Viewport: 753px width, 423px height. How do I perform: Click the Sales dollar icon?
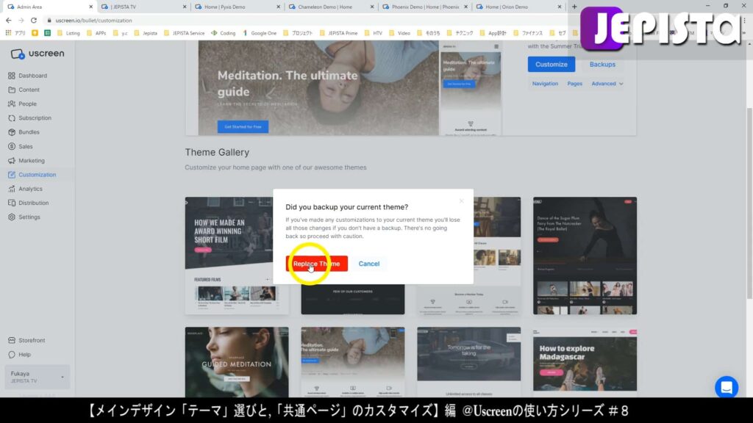[12, 146]
